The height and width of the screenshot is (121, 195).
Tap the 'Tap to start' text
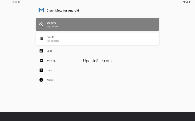[52, 27]
